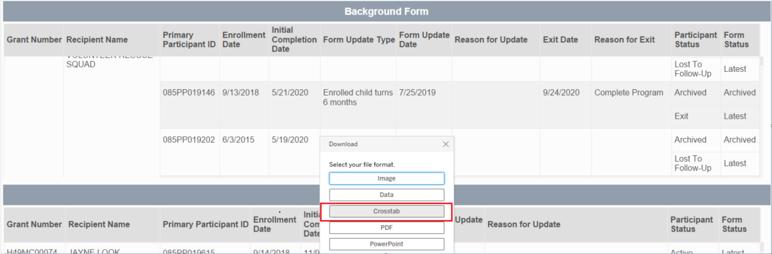Image resolution: width=772 pixels, height=254 pixels.
Task: Click Grant Number header in Background Form table
Action: pos(34,40)
